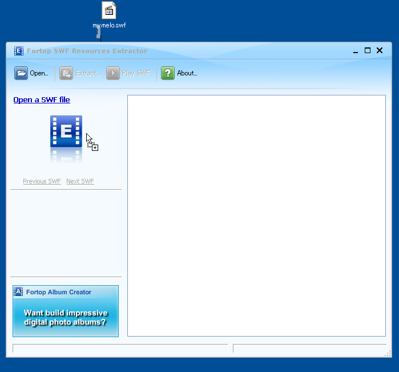399x372 pixels.
Task: Click the right status bar field
Action: [310, 349]
